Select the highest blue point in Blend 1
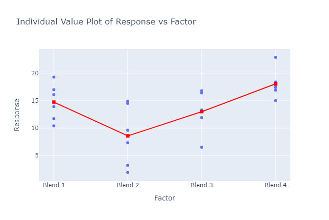The height and width of the screenshot is (220, 329). pyautogui.click(x=54, y=77)
